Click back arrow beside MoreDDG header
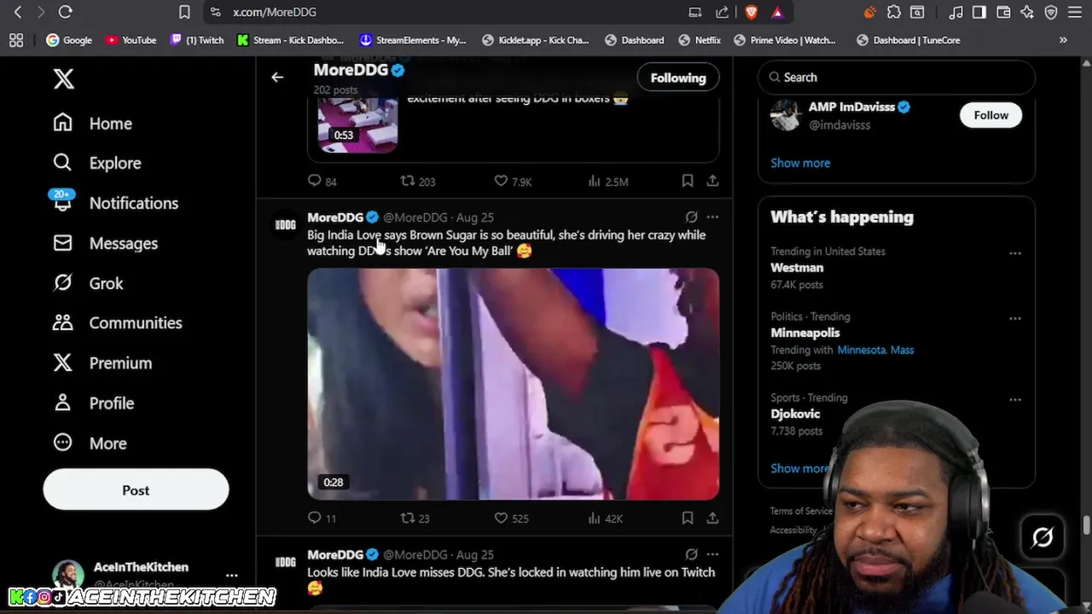 tap(277, 78)
